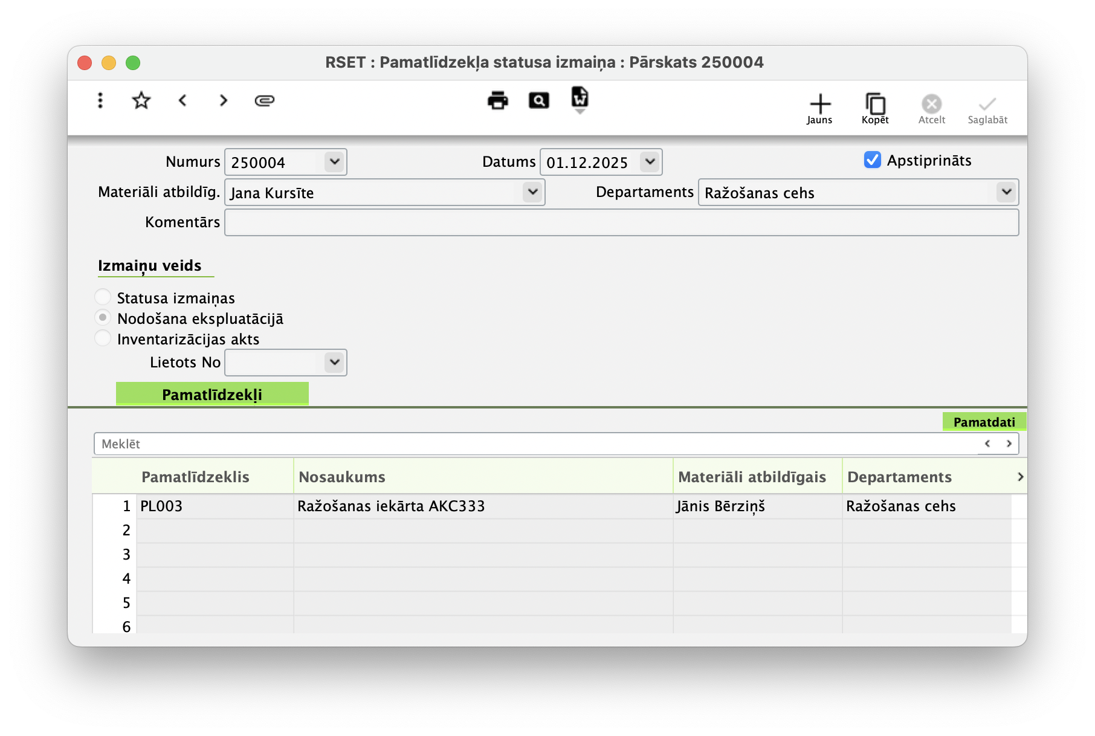The image size is (1095, 736).
Task: Select Statusa izmaiņas radio option
Action: tap(103, 297)
